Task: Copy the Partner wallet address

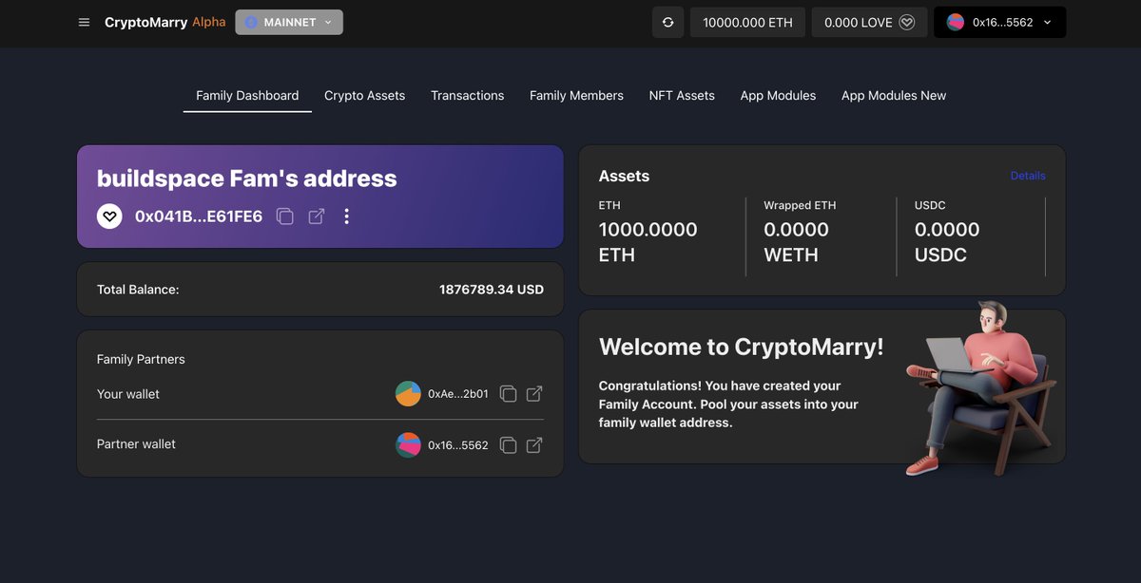Action: tap(509, 444)
